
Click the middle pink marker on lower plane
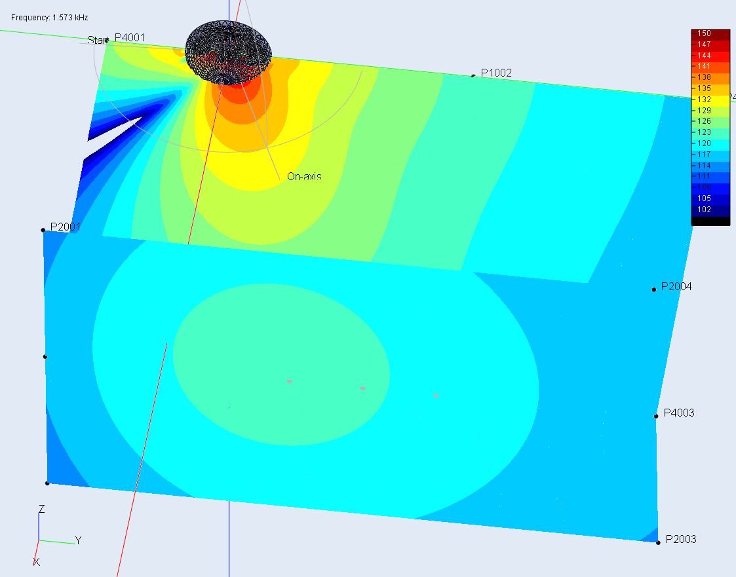click(362, 388)
